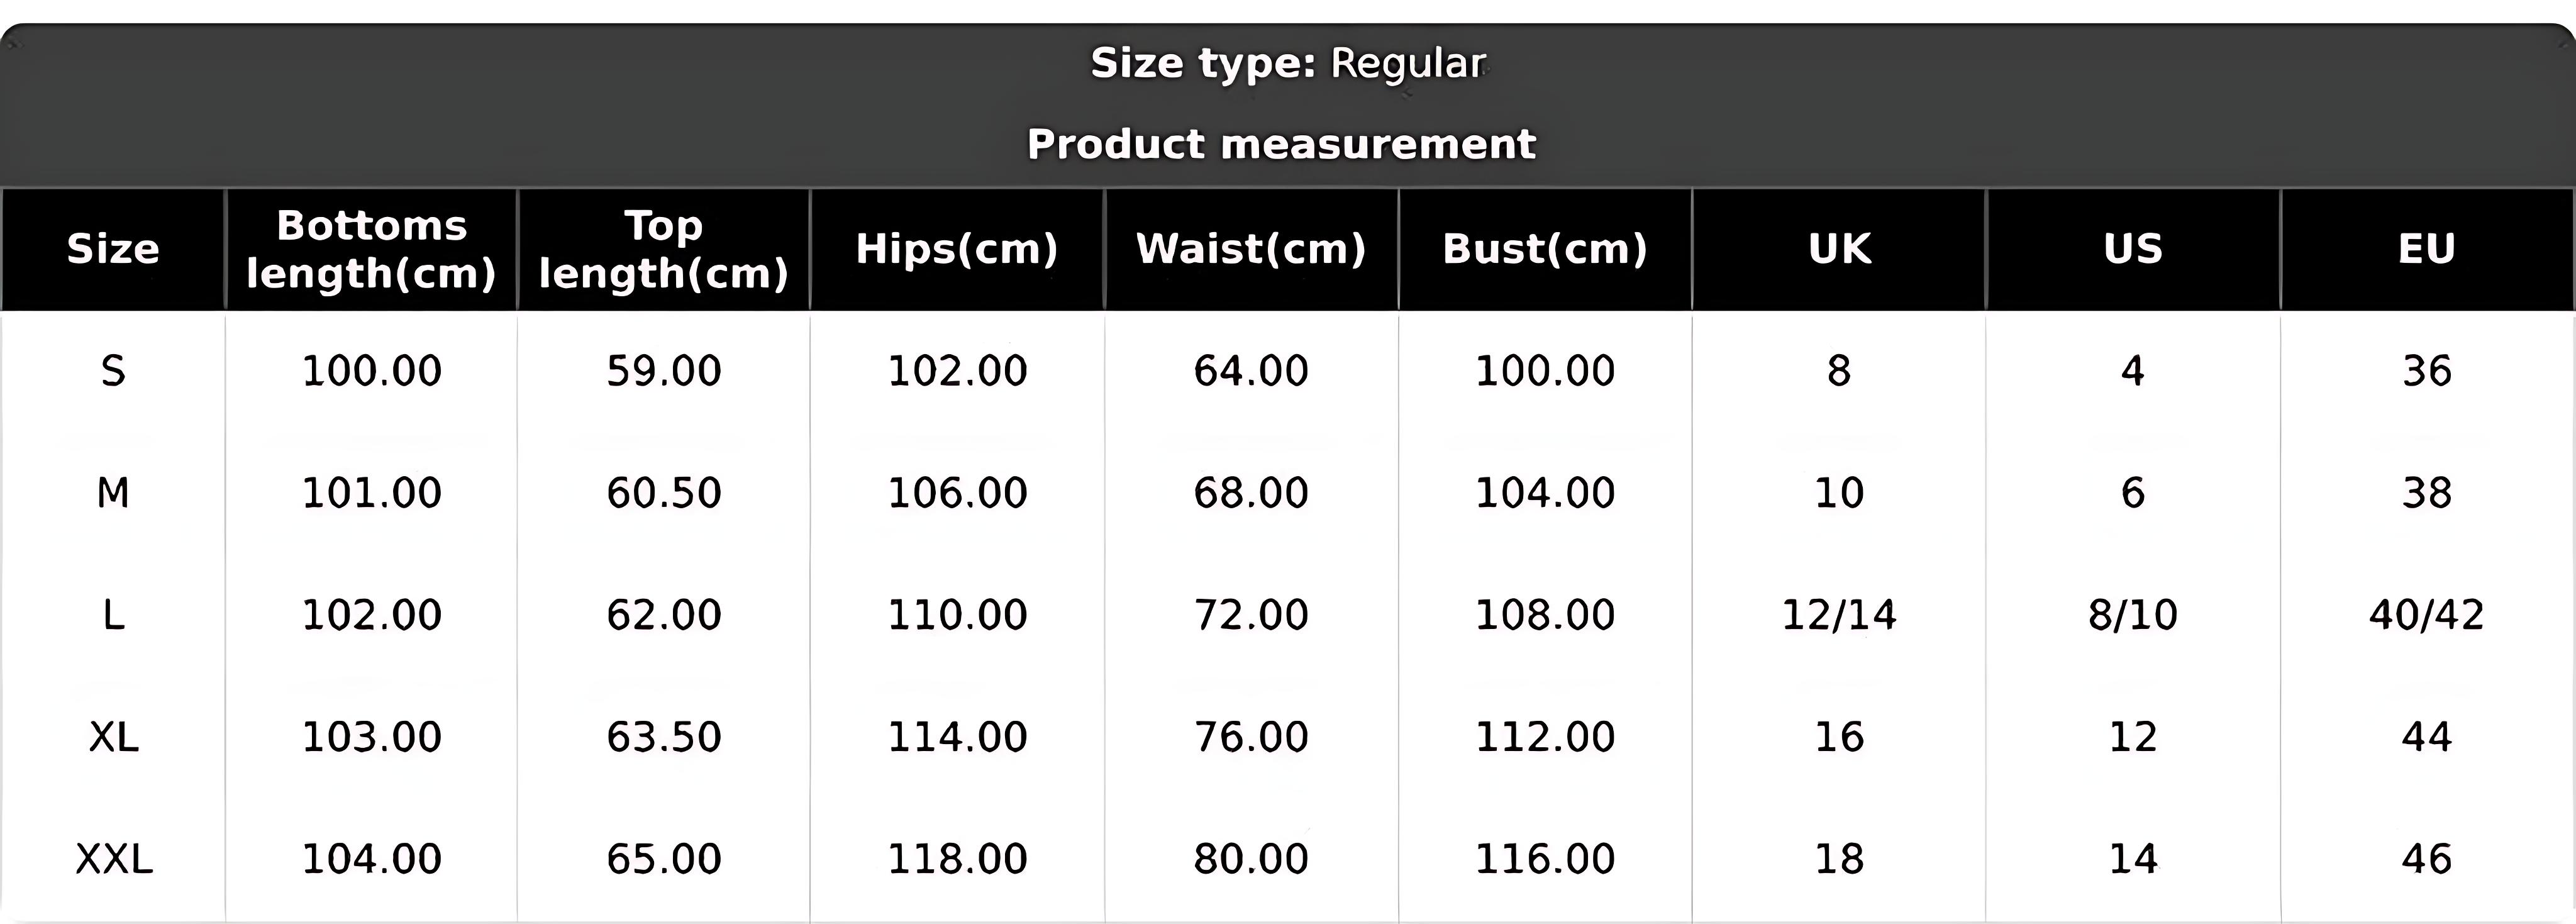
Task: Click the "Size type: Regular" heading
Action: point(1287,63)
